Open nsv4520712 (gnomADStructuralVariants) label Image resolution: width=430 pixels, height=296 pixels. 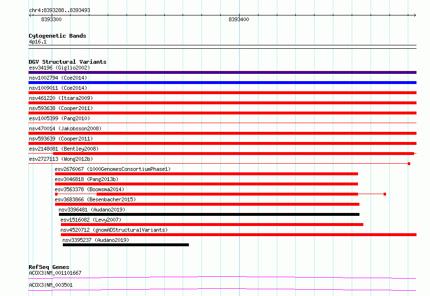(114, 230)
